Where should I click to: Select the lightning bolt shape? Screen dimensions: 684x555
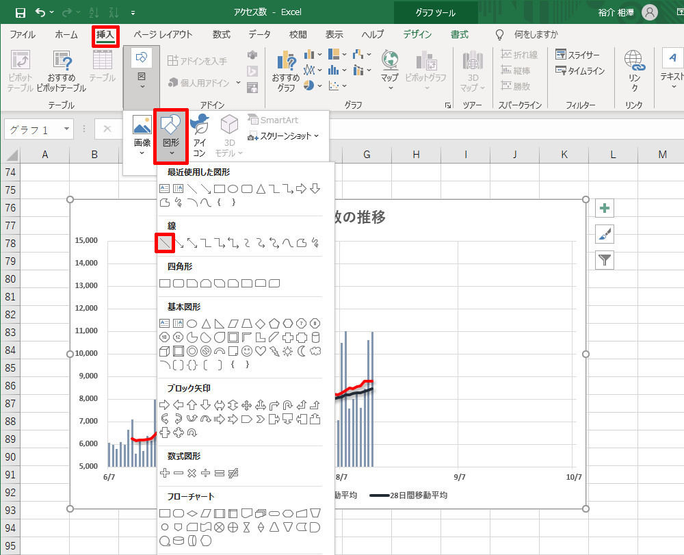click(274, 351)
